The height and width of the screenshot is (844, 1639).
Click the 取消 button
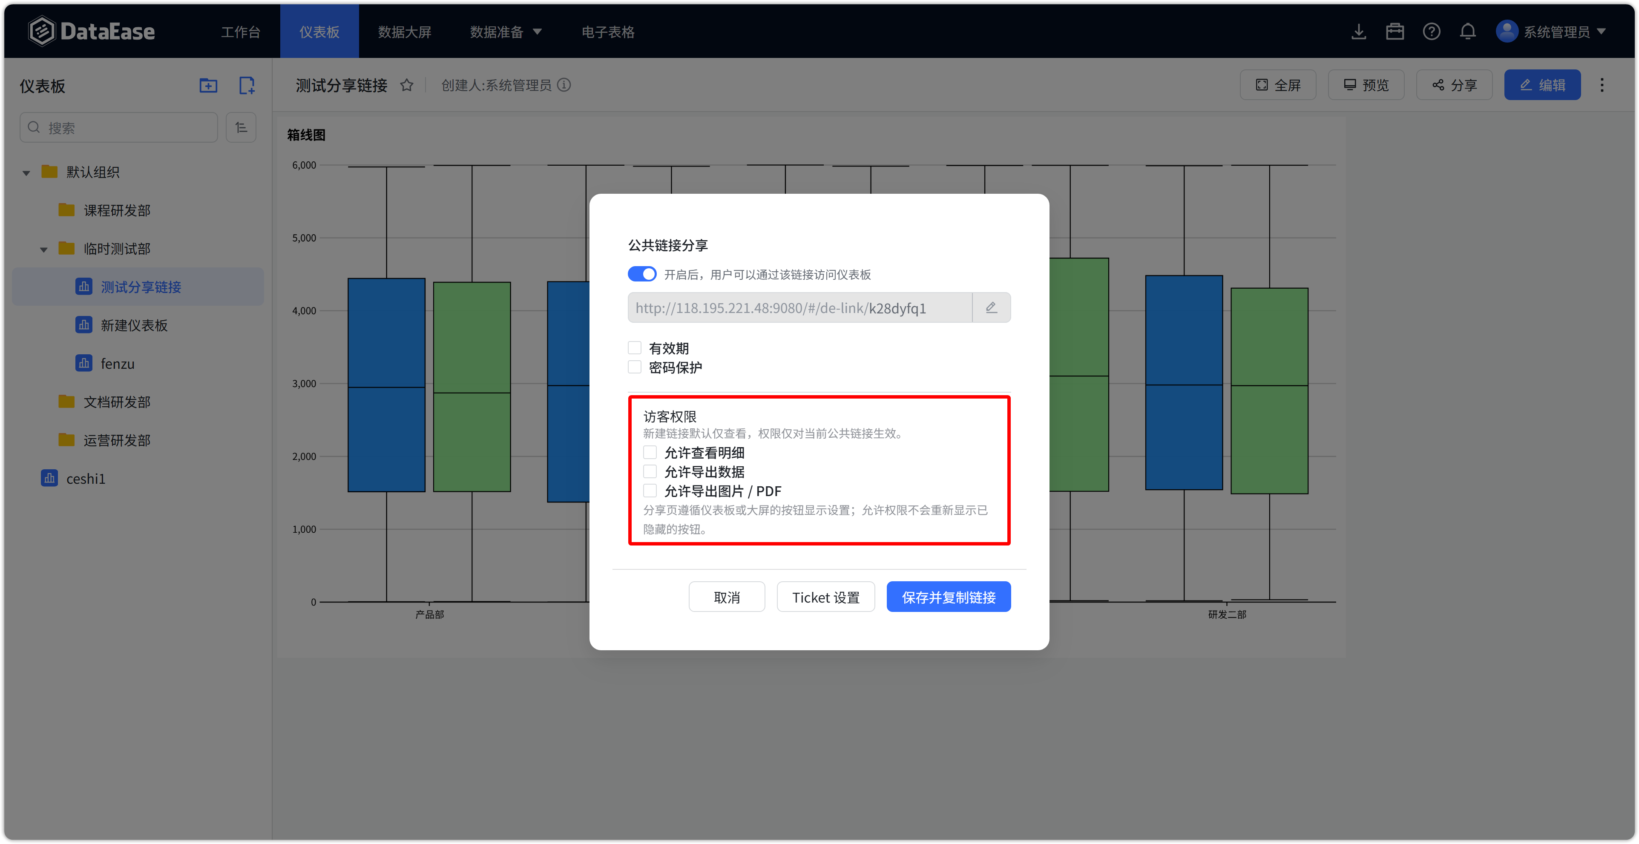727,597
